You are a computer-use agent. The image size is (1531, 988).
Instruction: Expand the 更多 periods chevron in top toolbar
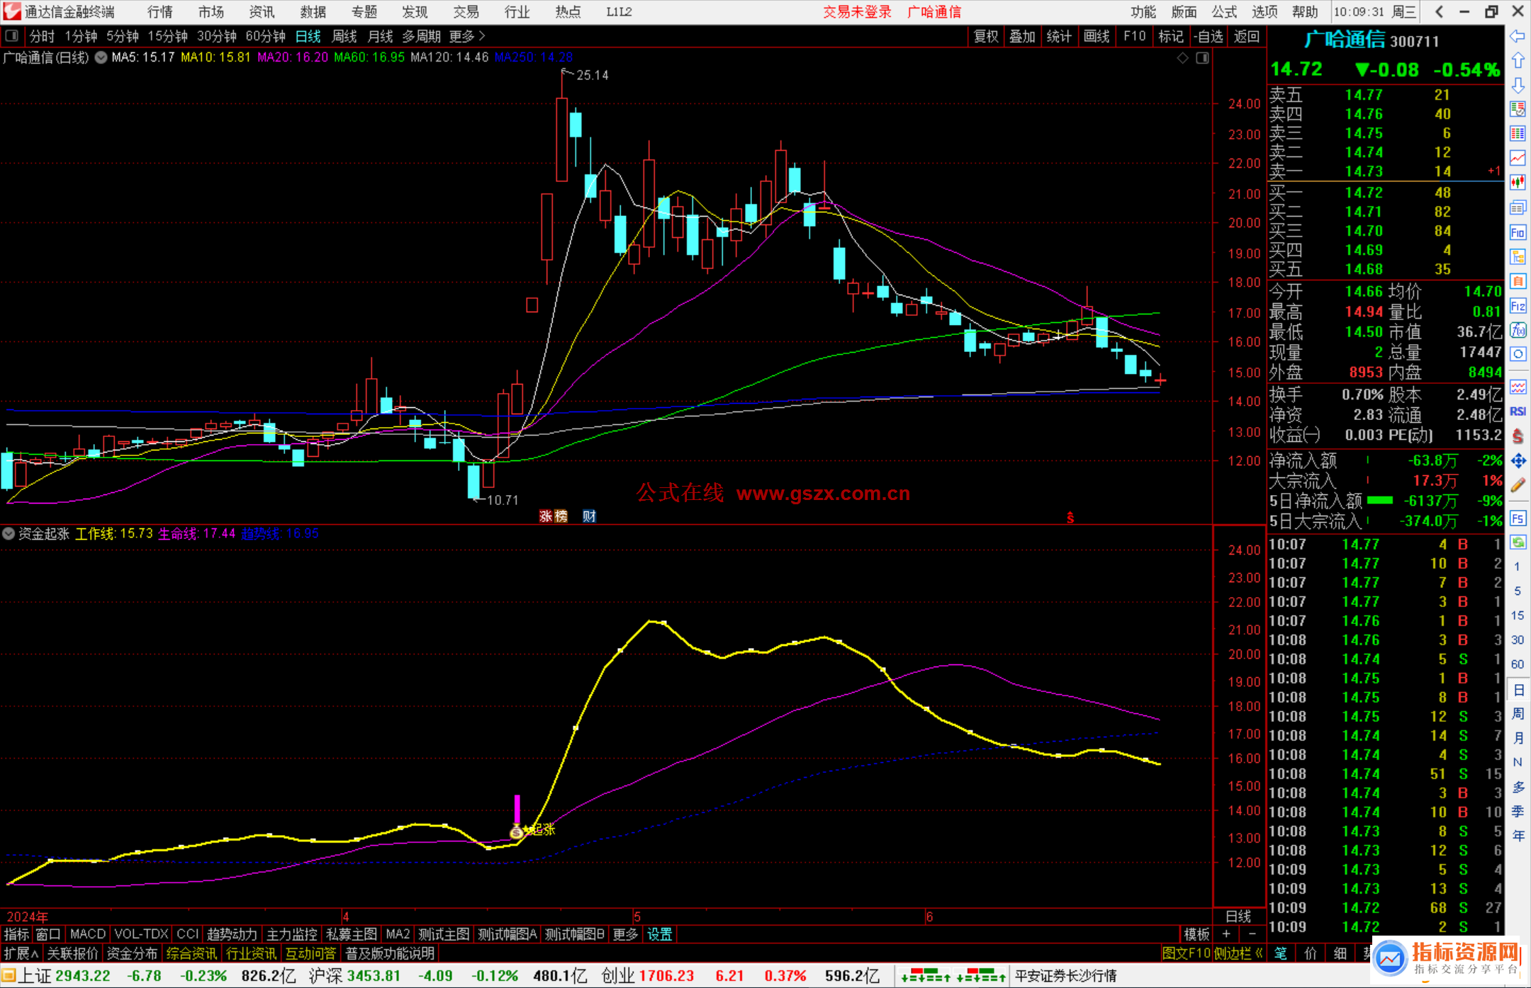coord(468,35)
